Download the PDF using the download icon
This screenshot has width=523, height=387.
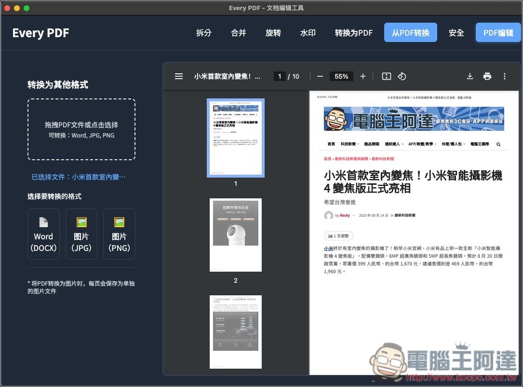(470, 76)
